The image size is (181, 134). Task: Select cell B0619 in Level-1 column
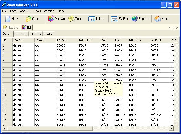tap(67, 124)
